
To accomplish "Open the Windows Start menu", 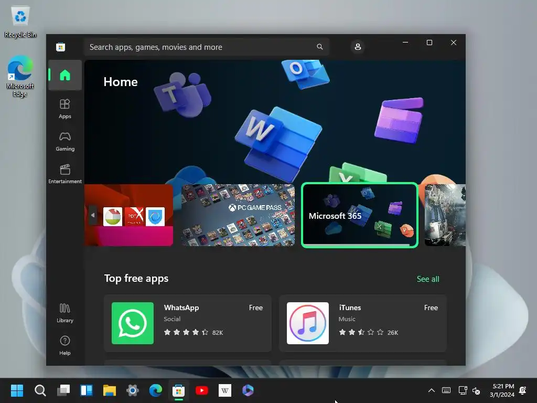I will (x=17, y=390).
